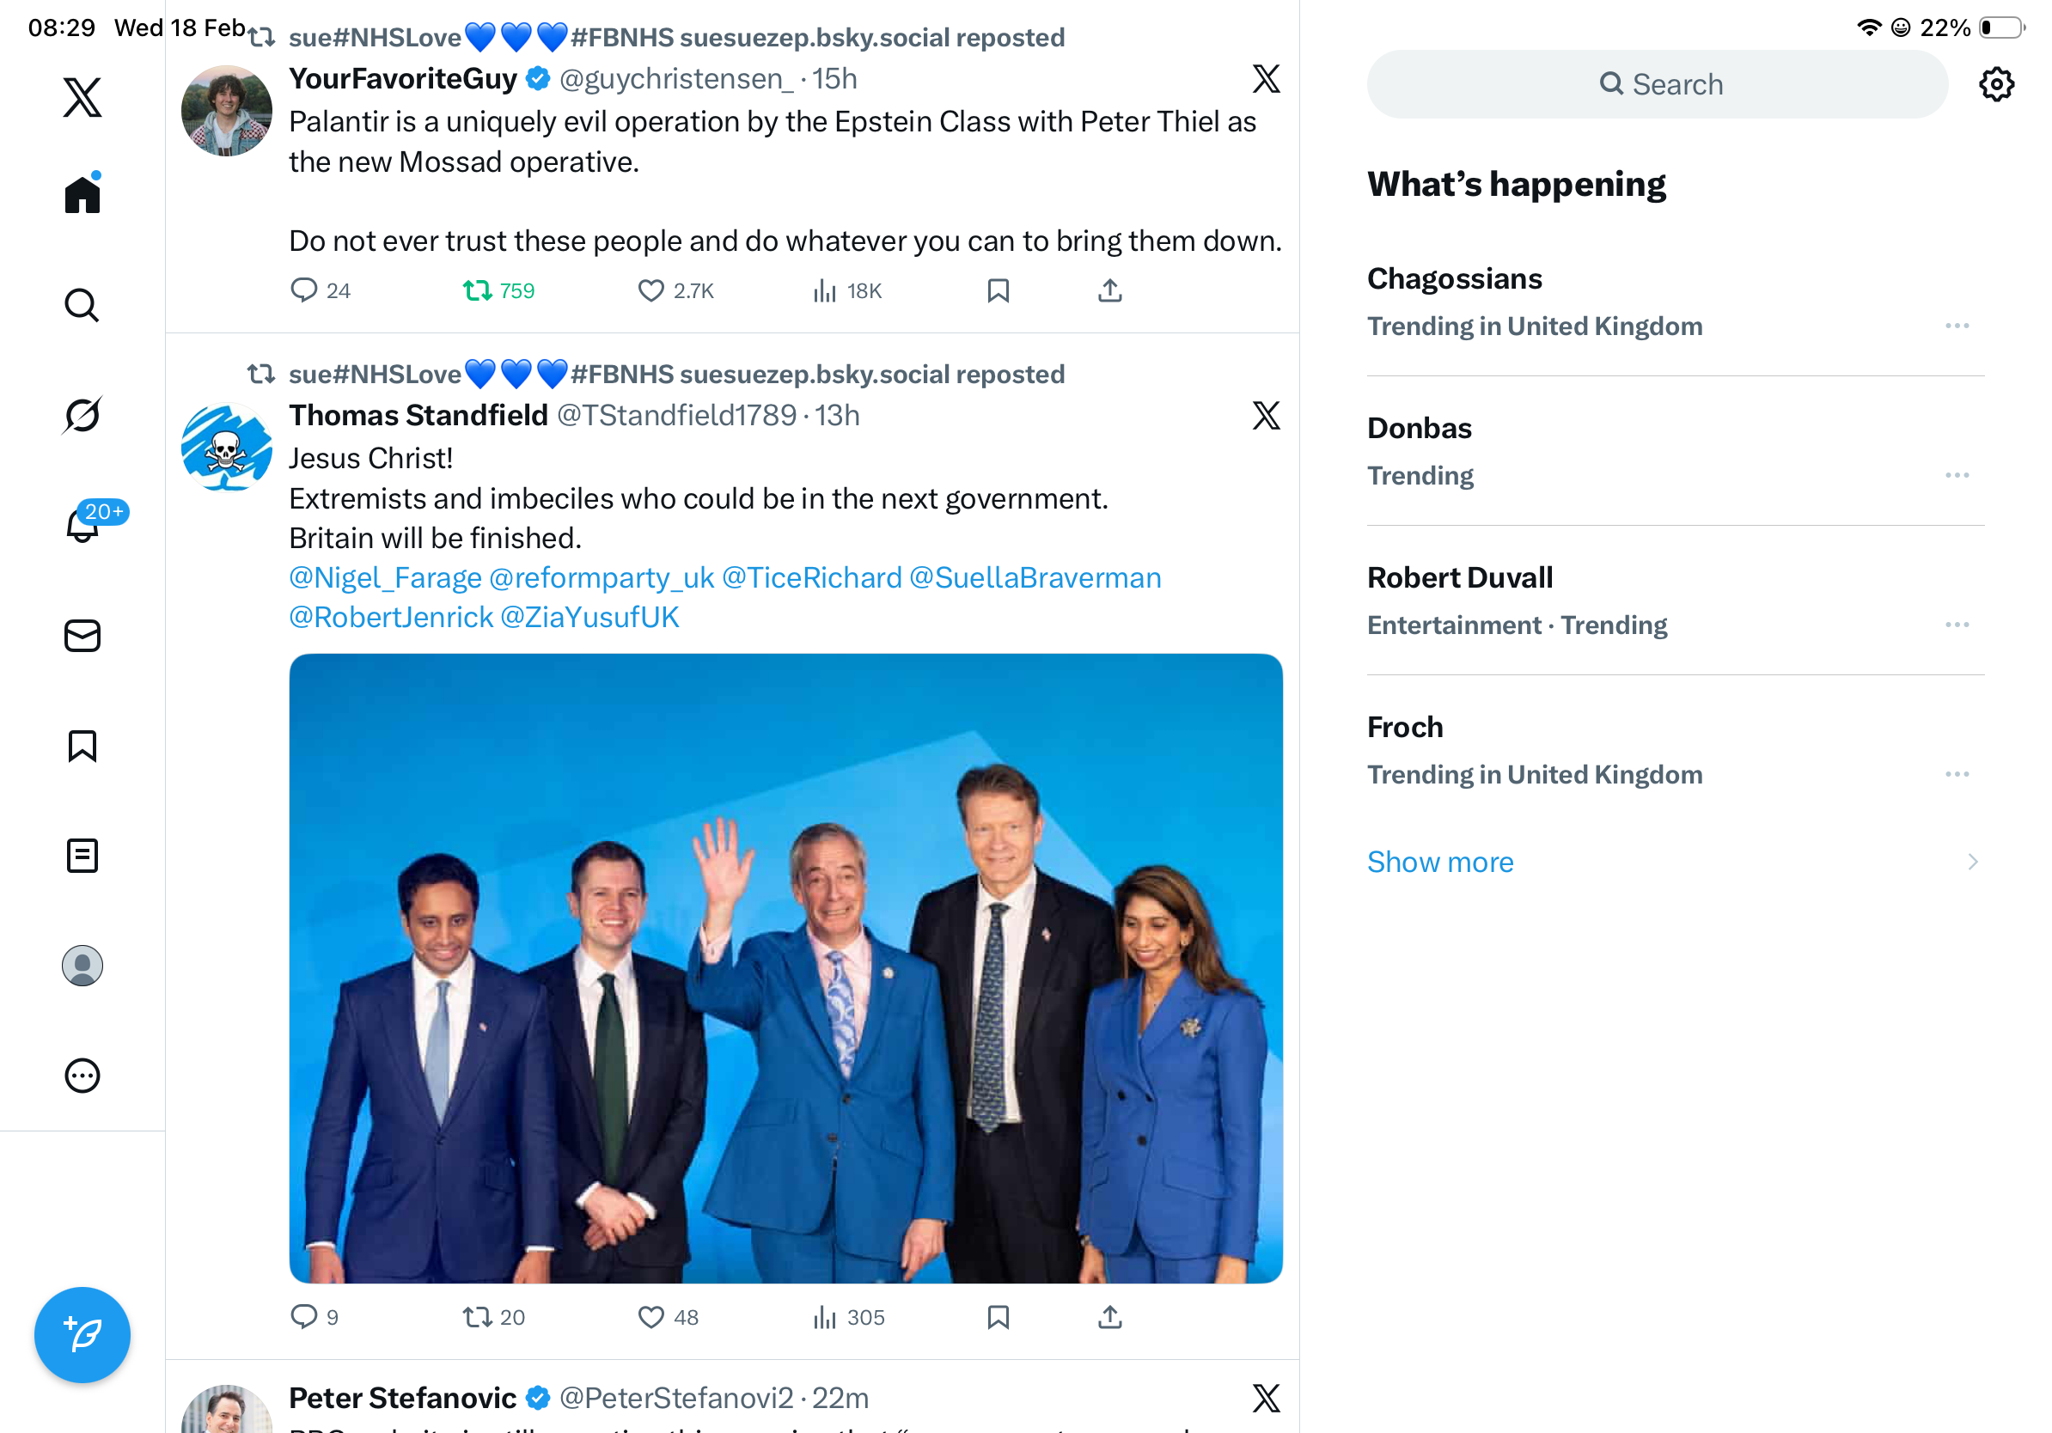Viewport: 2052px width, 1433px height.
Task: Open the @Nigel_Farage mention link
Action: click(x=385, y=578)
